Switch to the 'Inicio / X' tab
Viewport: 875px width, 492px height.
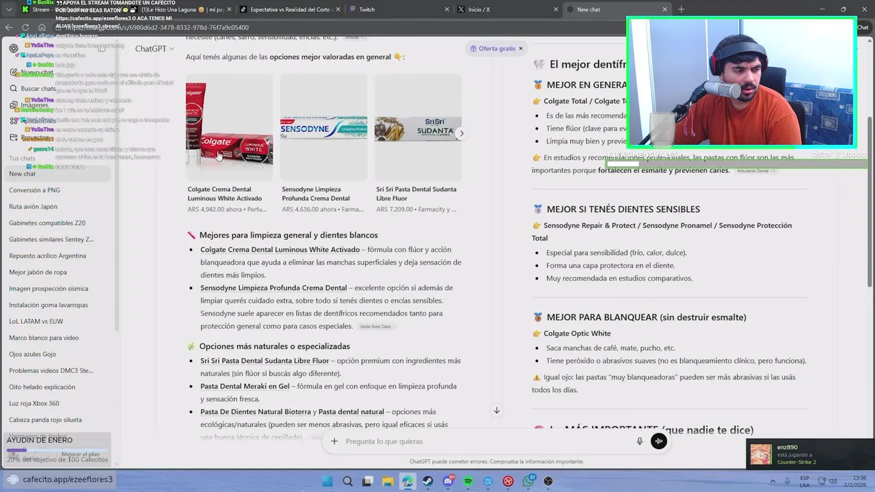pyautogui.click(x=506, y=10)
